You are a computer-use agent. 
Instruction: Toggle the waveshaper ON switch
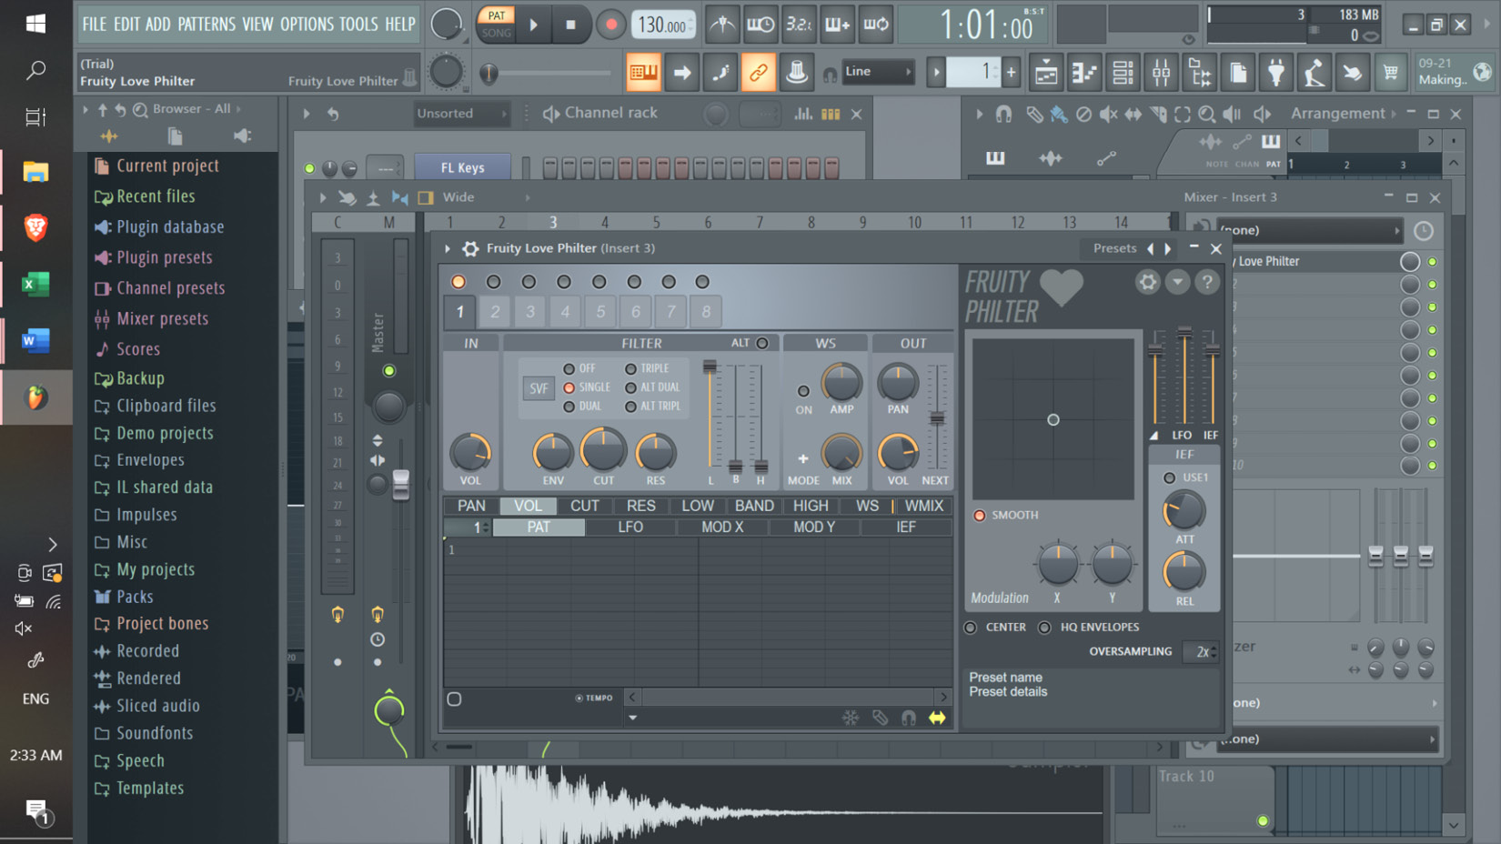[803, 391]
